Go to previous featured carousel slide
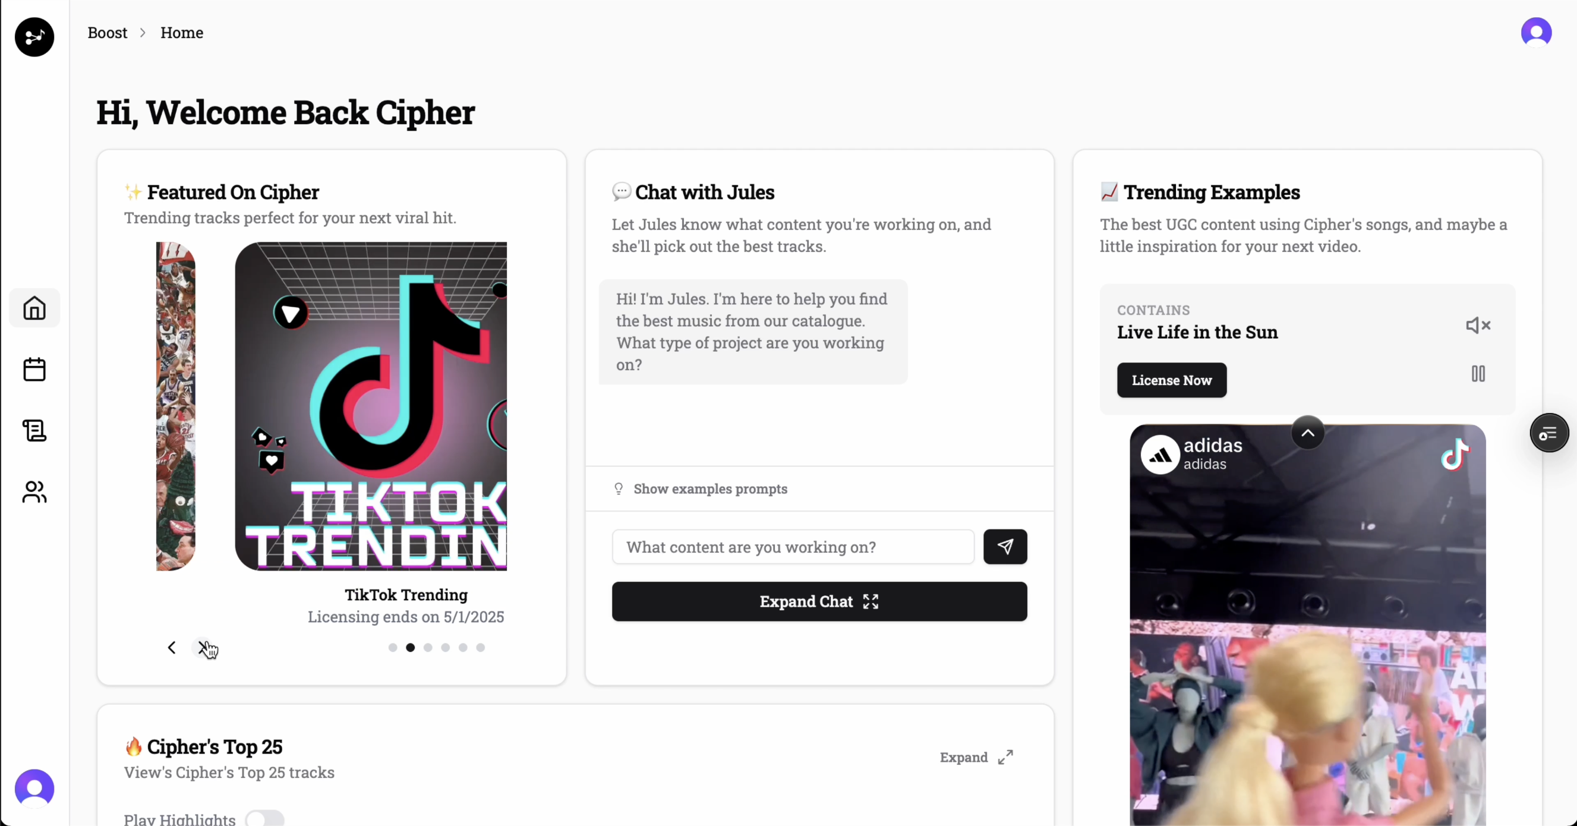 coord(171,647)
